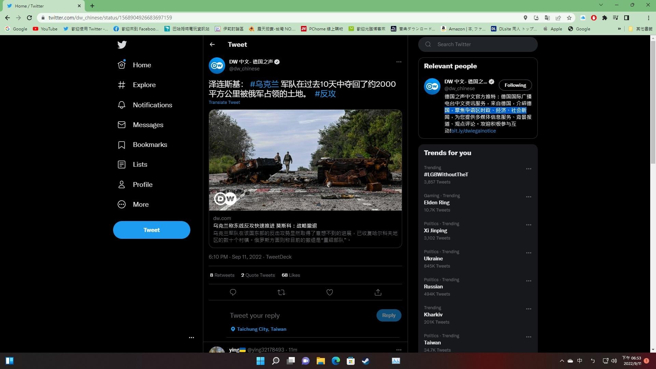
Task: Unfollow dw_chinese via the Following button
Action: click(515, 85)
